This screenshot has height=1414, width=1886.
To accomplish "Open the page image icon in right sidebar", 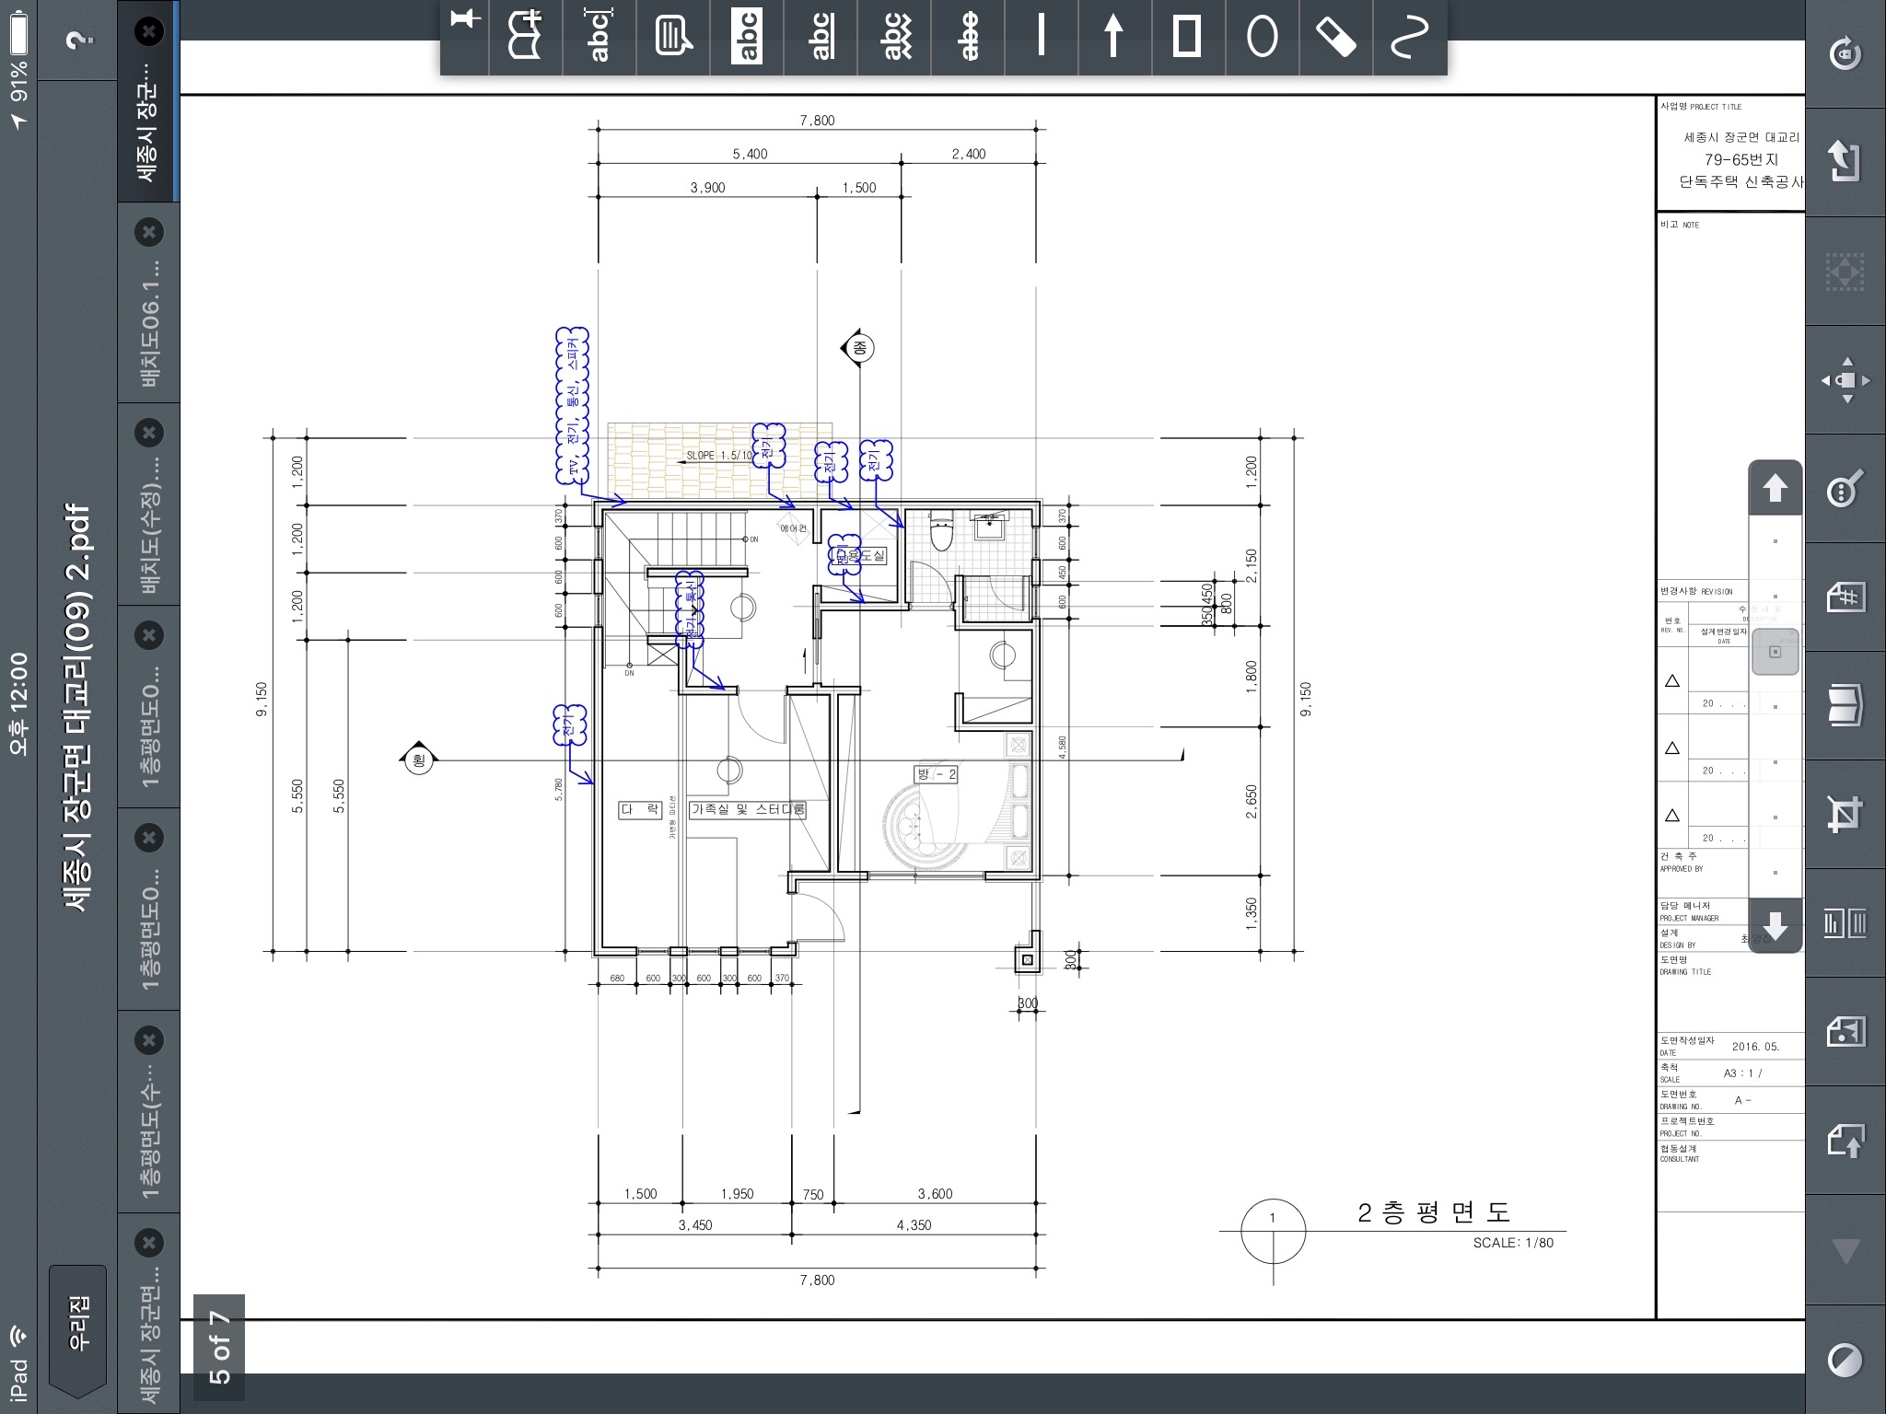I will (x=1845, y=1031).
